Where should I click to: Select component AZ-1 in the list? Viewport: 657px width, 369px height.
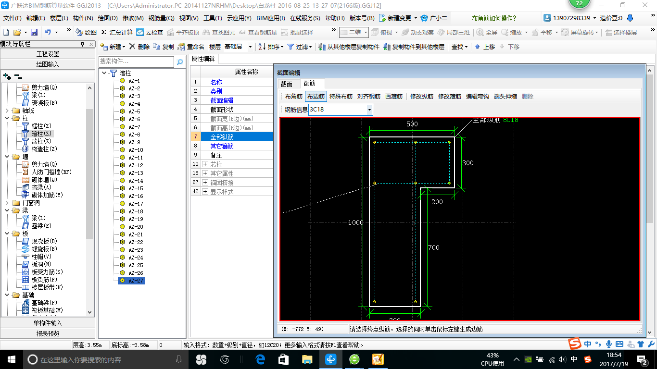click(x=134, y=81)
